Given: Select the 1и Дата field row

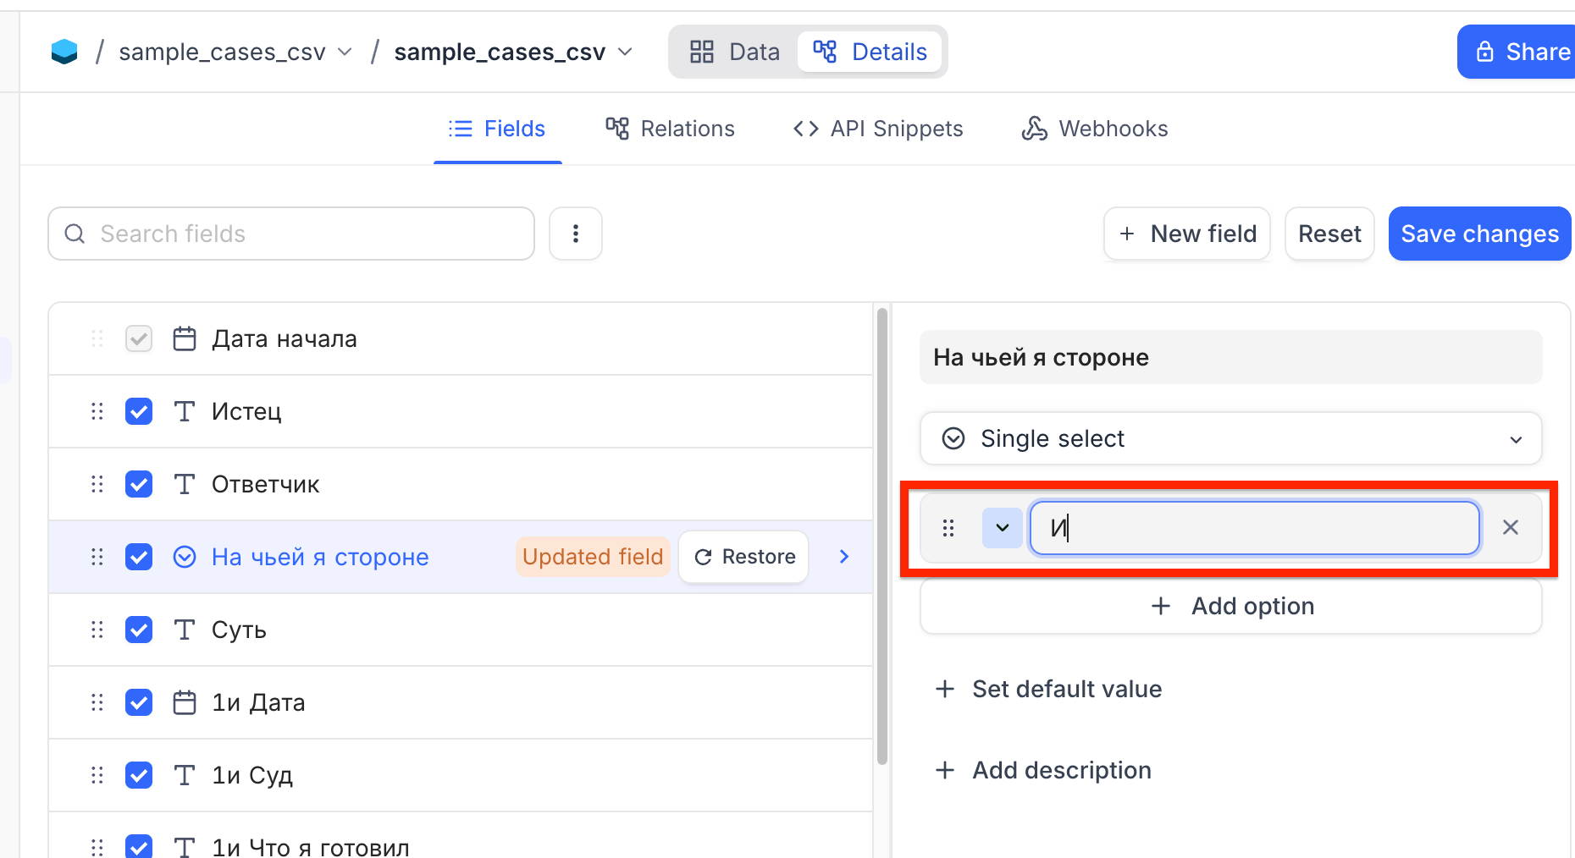Looking at the screenshot, I should tap(461, 702).
